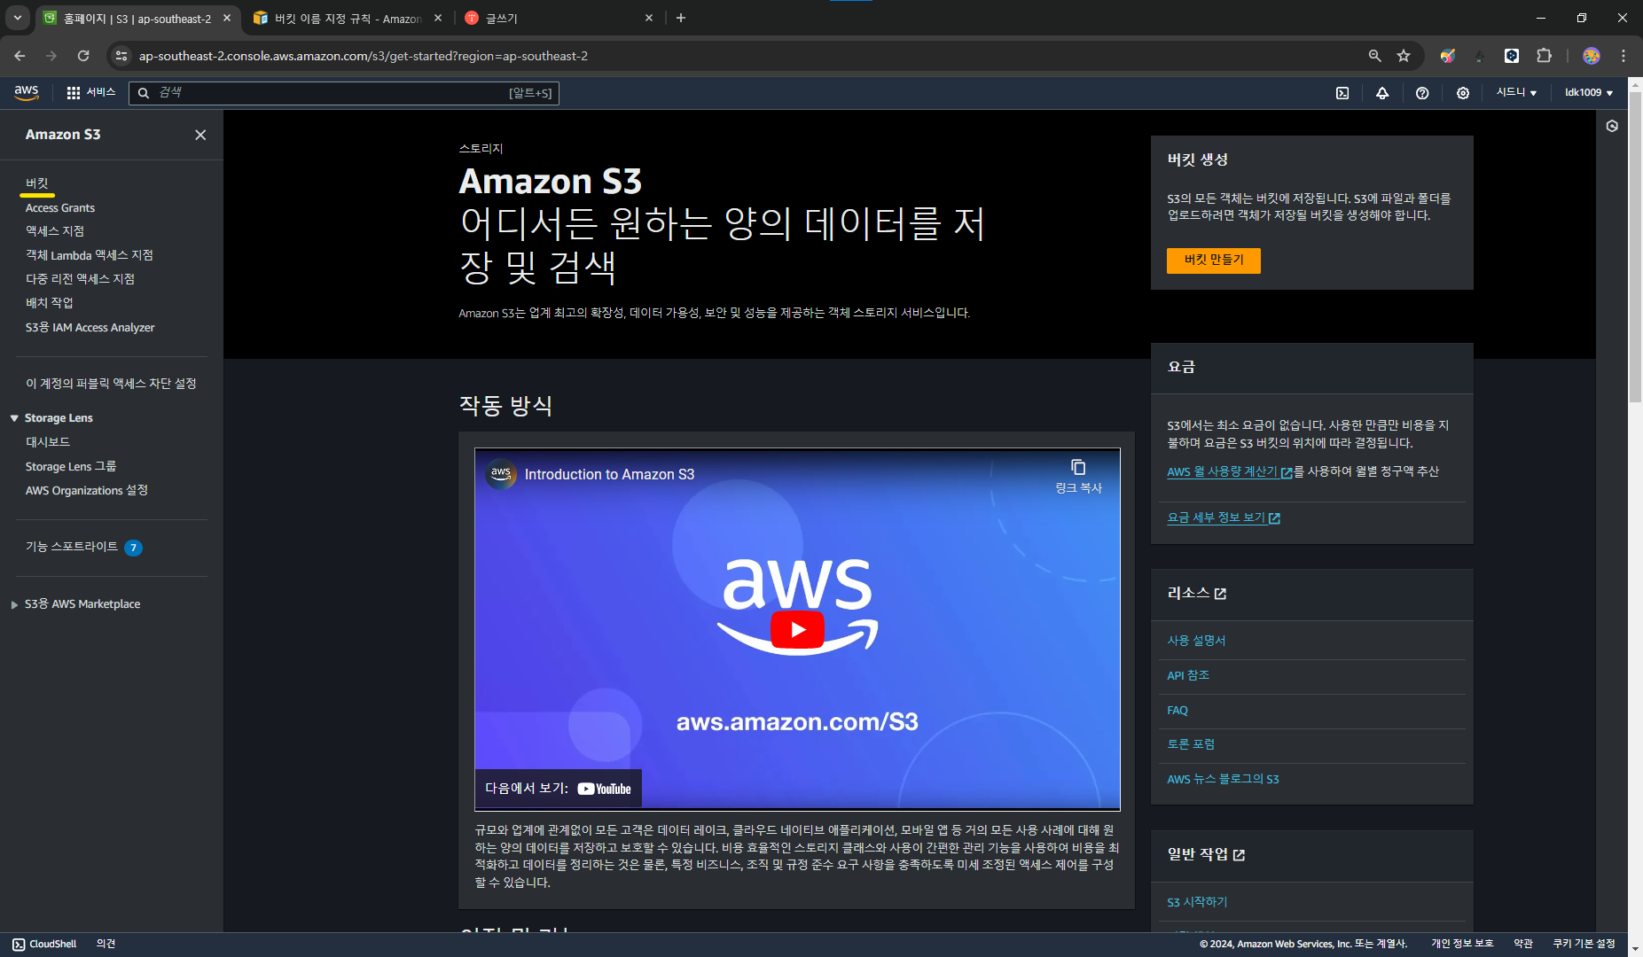
Task: Click the browser back arrow
Action: coord(20,56)
